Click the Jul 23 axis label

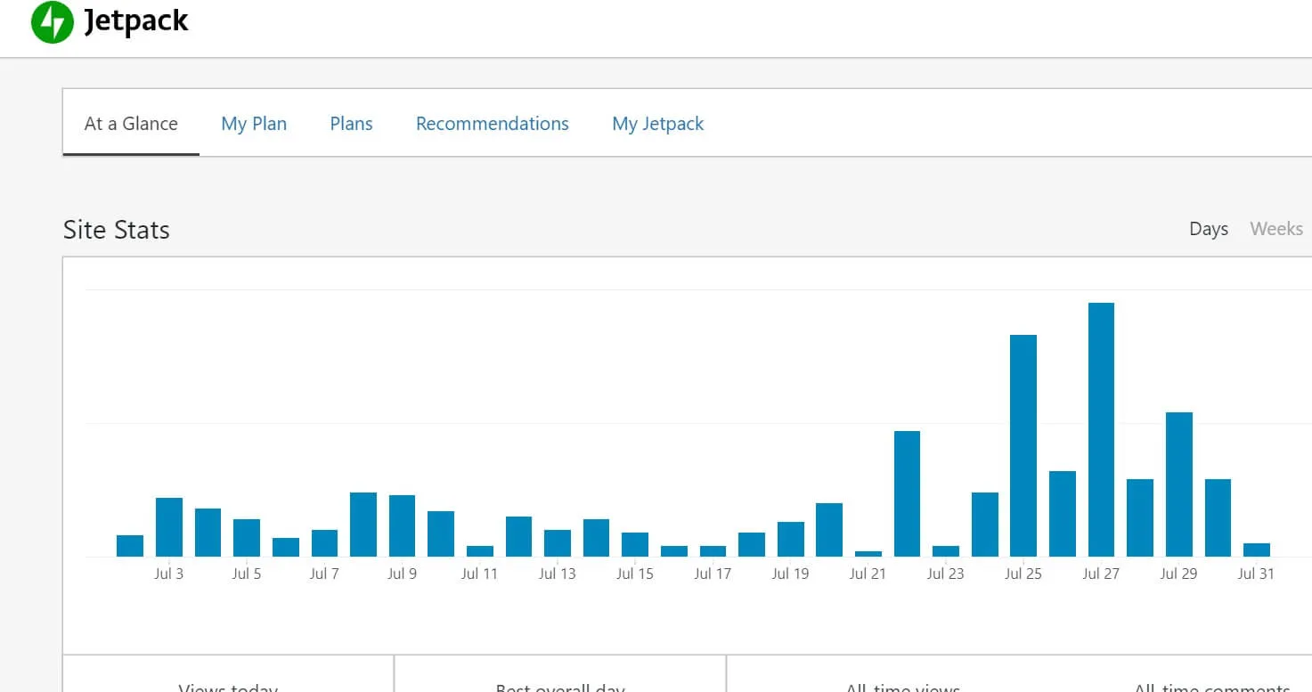pos(946,574)
